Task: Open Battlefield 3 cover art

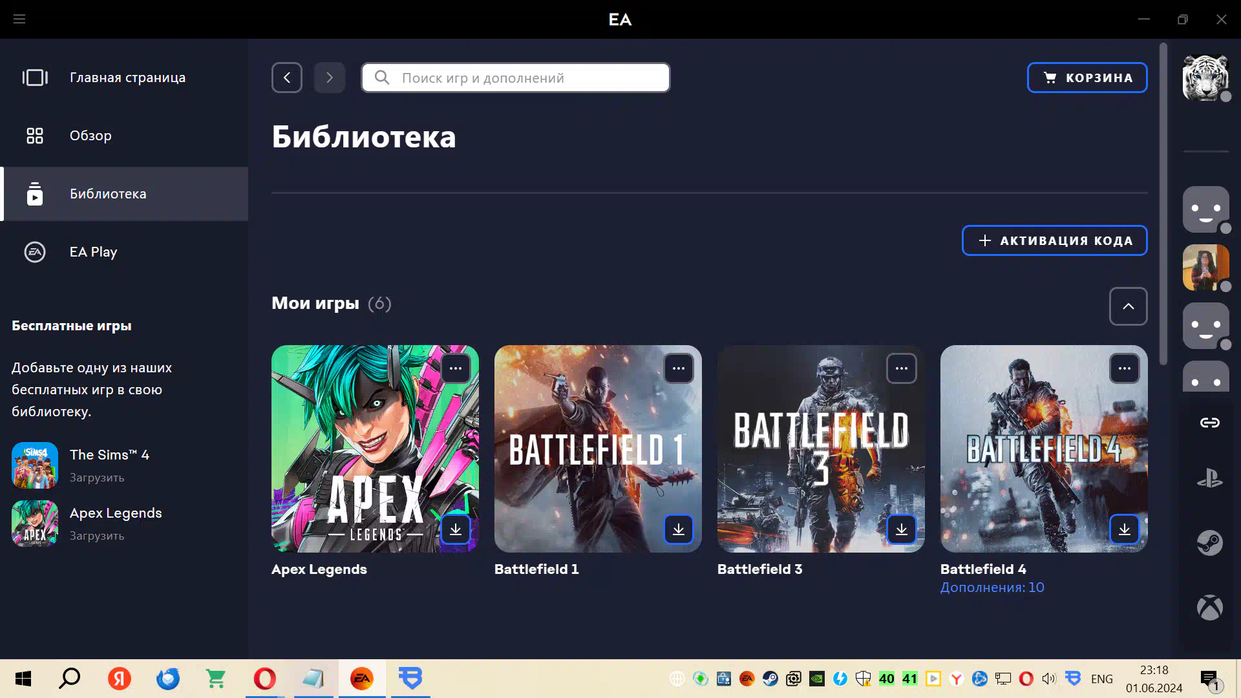Action: pos(821,449)
